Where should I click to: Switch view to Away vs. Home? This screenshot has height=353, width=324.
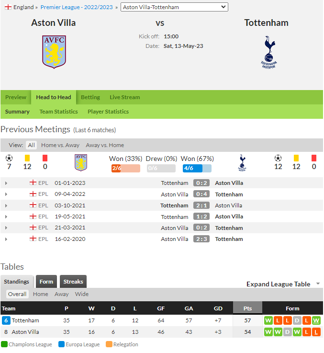click(105, 145)
